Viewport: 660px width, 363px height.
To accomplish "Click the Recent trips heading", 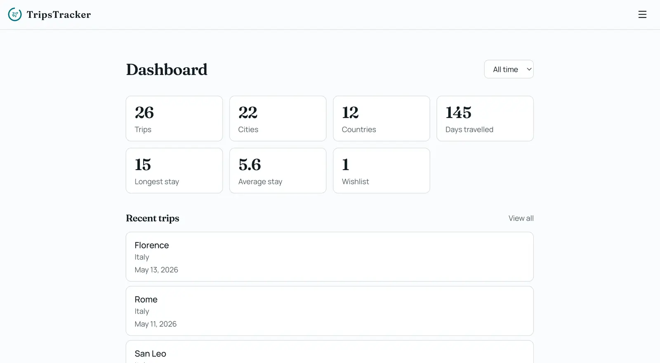I will click(153, 218).
